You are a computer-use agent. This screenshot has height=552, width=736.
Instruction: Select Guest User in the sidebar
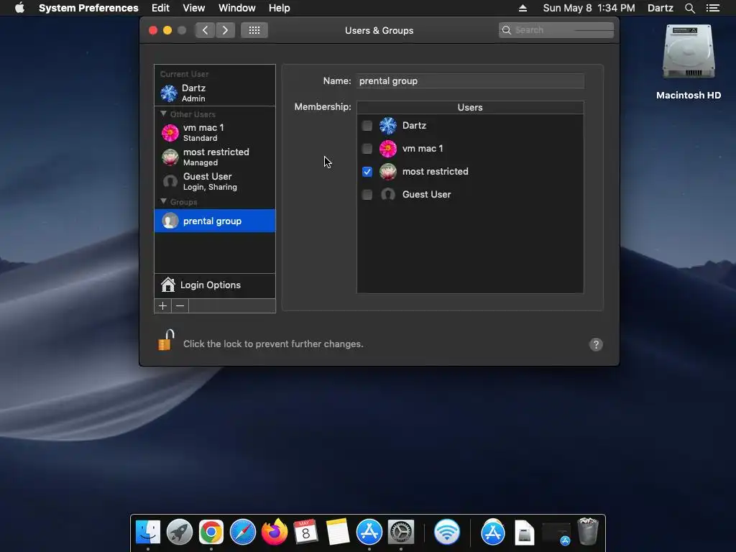pyautogui.click(x=215, y=181)
